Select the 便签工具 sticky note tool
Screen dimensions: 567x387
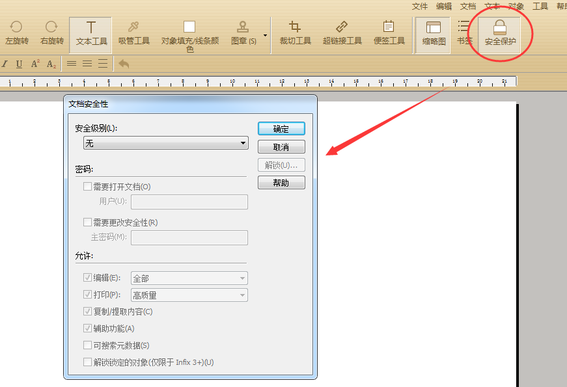click(389, 33)
